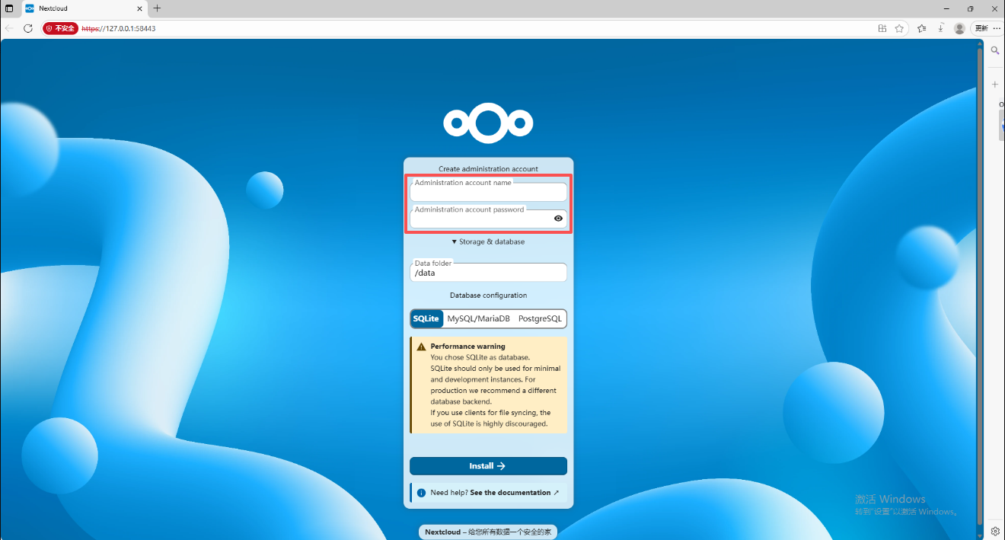Click the info icon beside Need help
Image resolution: width=1005 pixels, height=540 pixels.
(x=421, y=493)
